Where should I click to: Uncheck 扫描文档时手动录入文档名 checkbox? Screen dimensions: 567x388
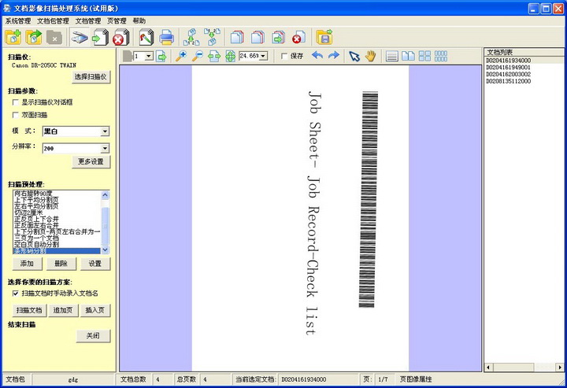pyautogui.click(x=16, y=294)
